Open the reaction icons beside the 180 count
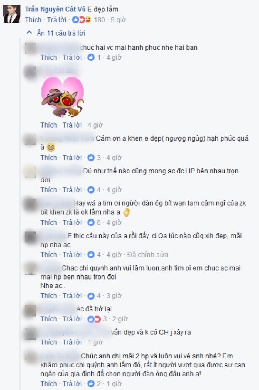 pyautogui.click(x=81, y=20)
